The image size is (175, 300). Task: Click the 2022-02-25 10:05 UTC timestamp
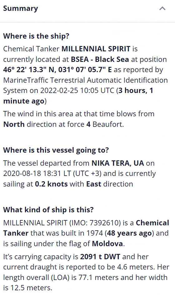pos(77,91)
